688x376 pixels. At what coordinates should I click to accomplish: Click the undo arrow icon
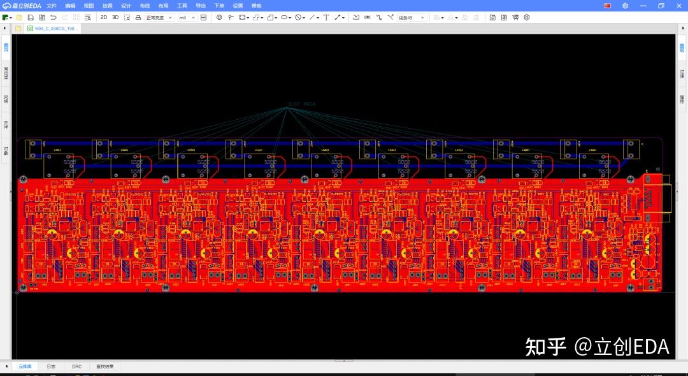pyautogui.click(x=54, y=18)
